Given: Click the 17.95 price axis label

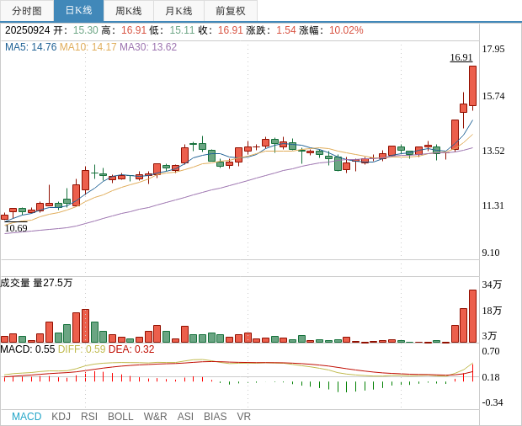Looking at the screenshot, I should click(493, 49).
